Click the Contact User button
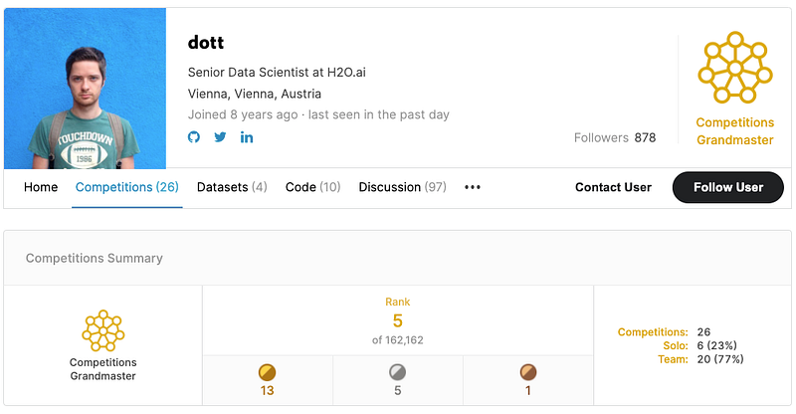The width and height of the screenshot is (796, 414). click(x=613, y=187)
